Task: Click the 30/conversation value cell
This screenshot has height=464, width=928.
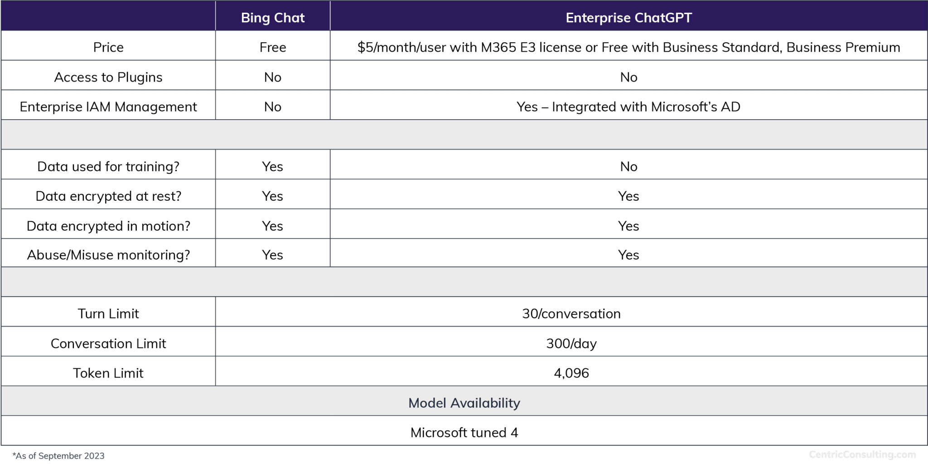Action: pos(572,313)
